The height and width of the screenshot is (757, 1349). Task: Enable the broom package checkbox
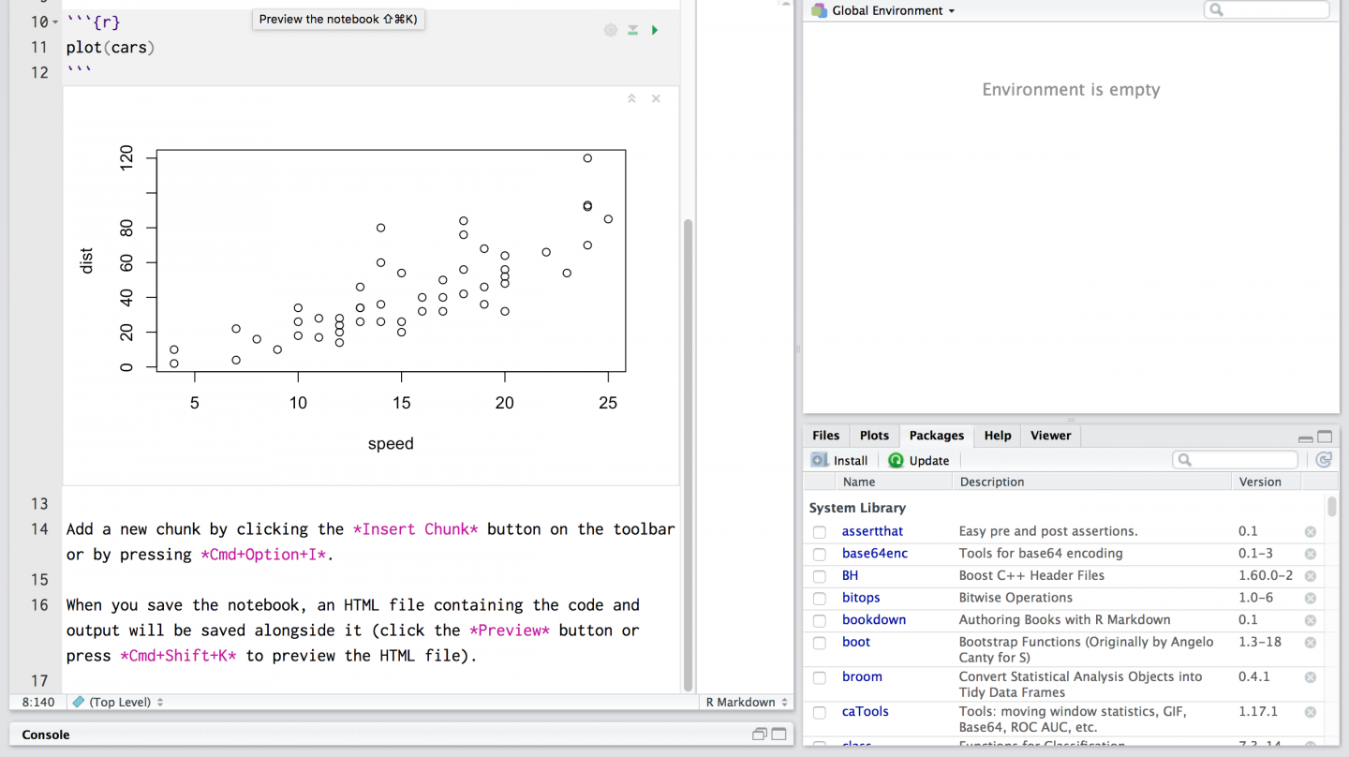coord(820,677)
